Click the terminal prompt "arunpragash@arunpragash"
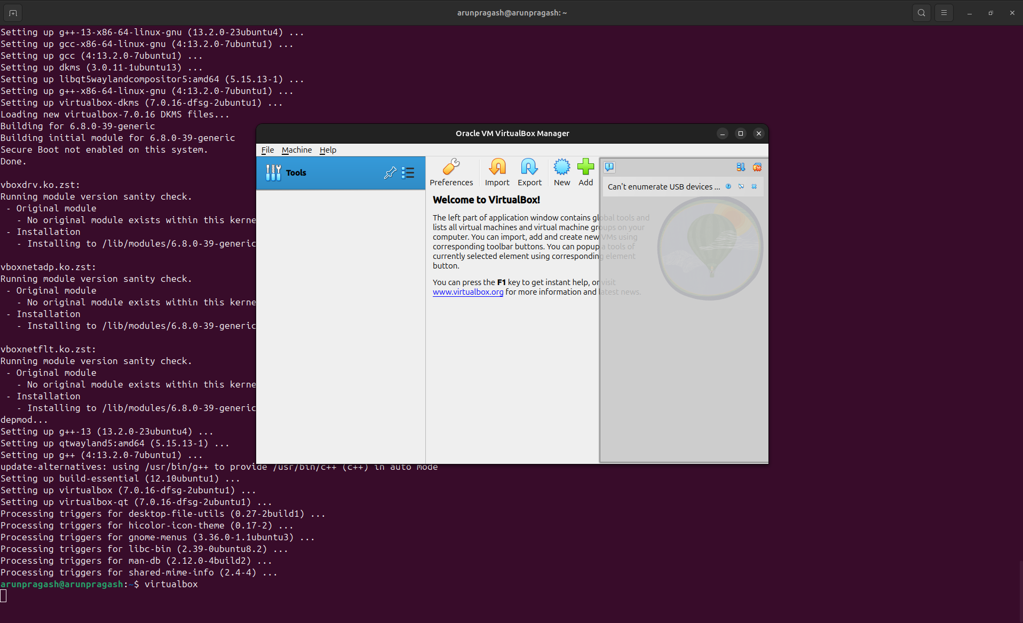1023x623 pixels. 62,584
